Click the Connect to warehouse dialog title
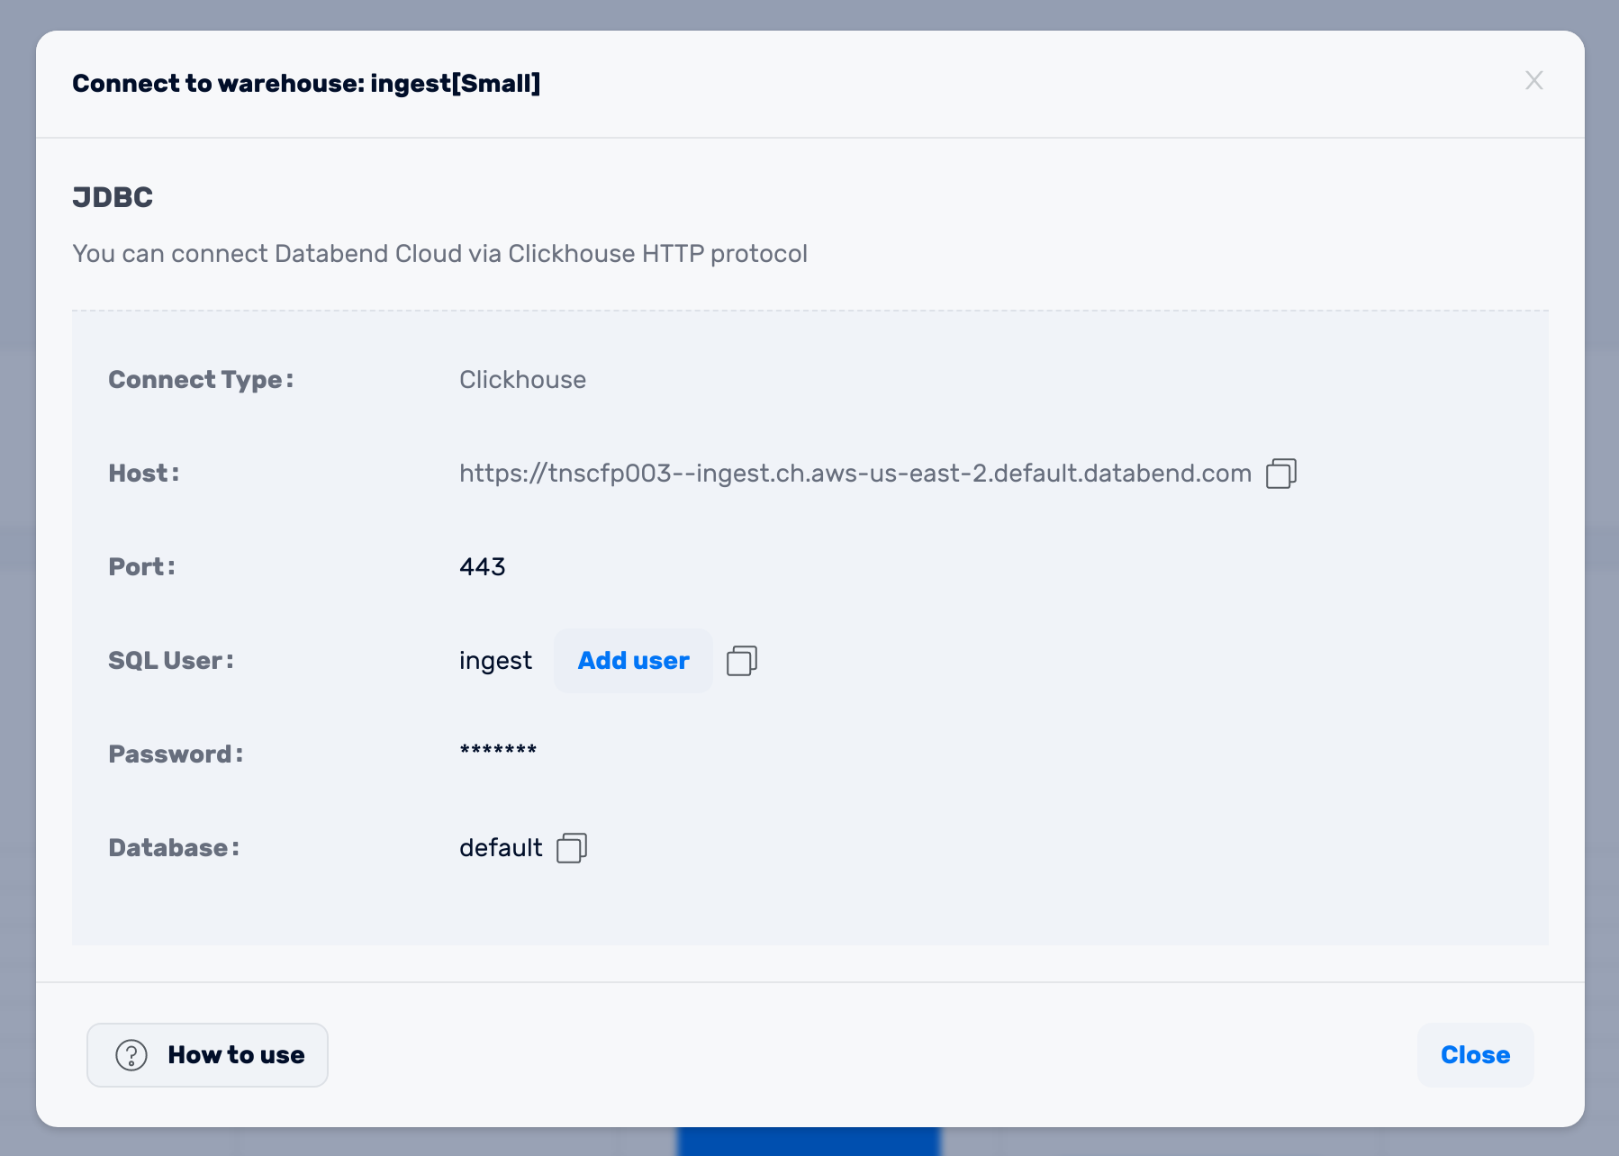This screenshot has height=1156, width=1619. (x=306, y=84)
